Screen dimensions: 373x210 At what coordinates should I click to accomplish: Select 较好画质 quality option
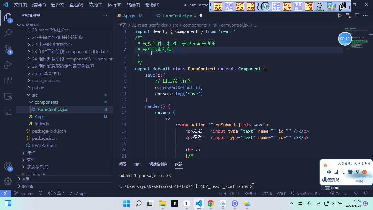coord(240,7)
